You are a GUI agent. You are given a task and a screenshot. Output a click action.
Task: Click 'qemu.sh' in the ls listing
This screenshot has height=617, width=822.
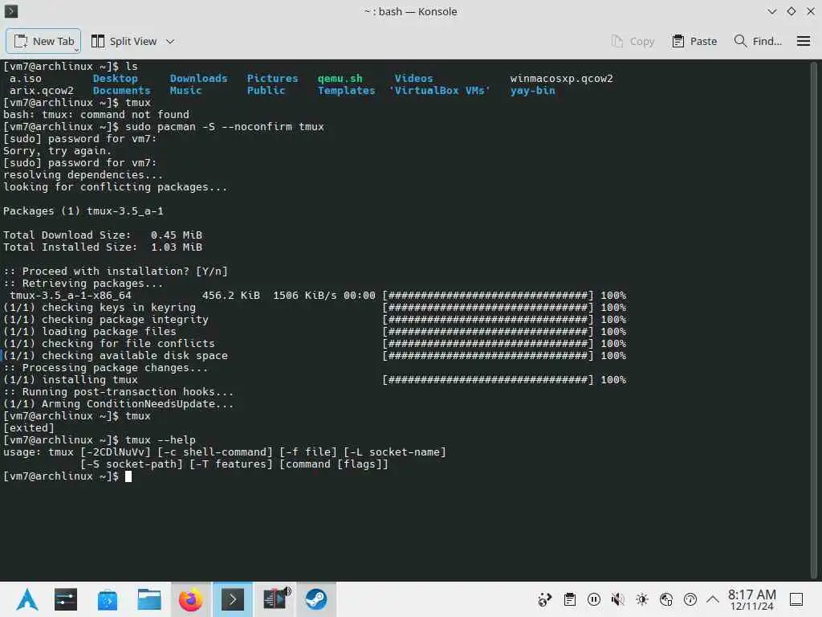[x=340, y=78]
